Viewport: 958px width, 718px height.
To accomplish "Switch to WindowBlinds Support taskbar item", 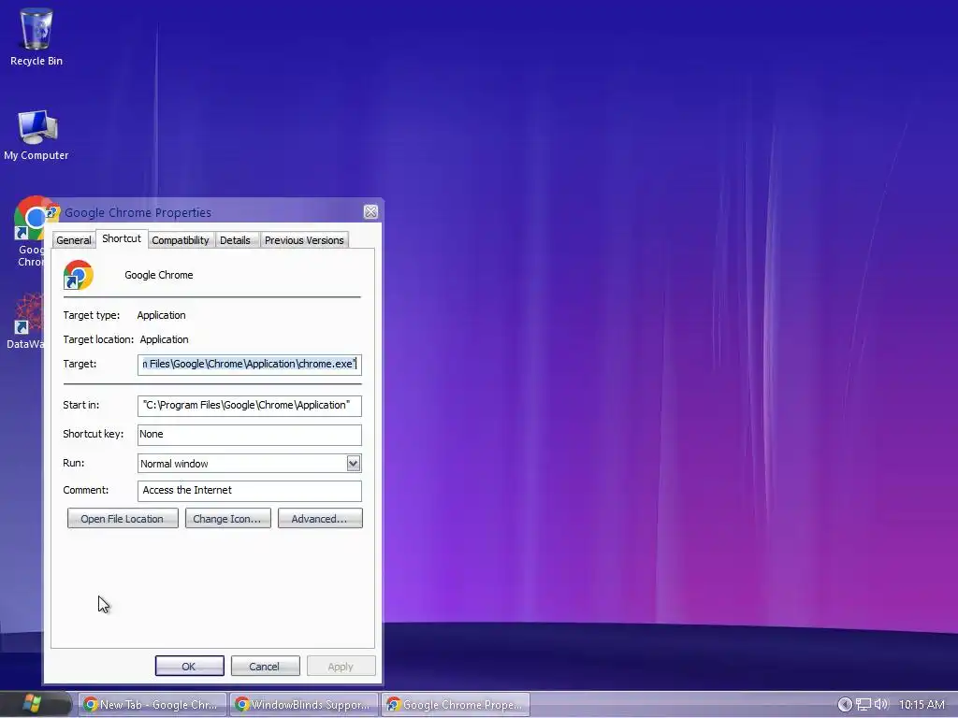I will 304,705.
